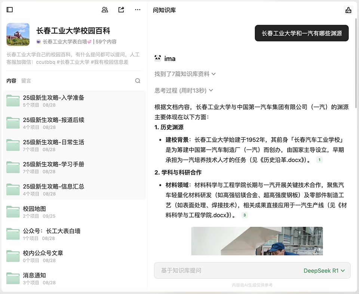Expand 找到了7篇知识库资料 sources list

point(185,74)
